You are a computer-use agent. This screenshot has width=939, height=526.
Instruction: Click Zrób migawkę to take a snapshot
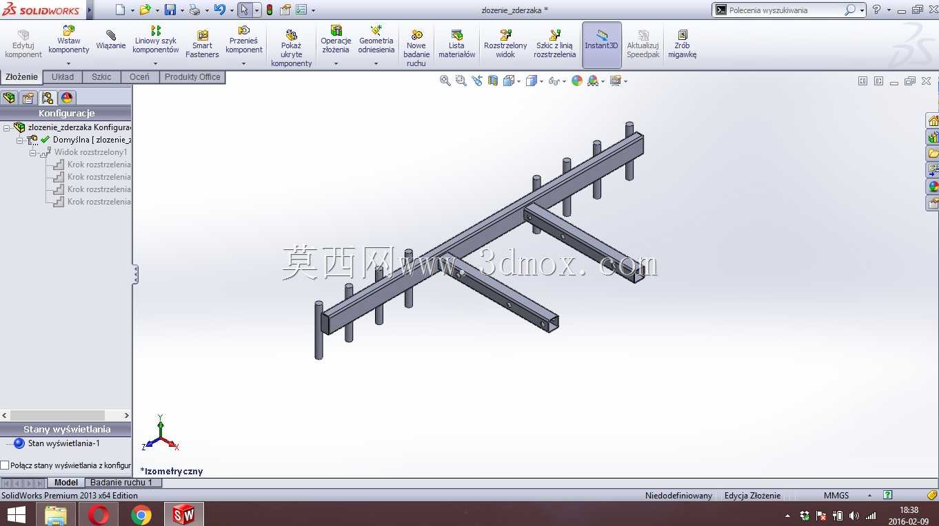683,44
